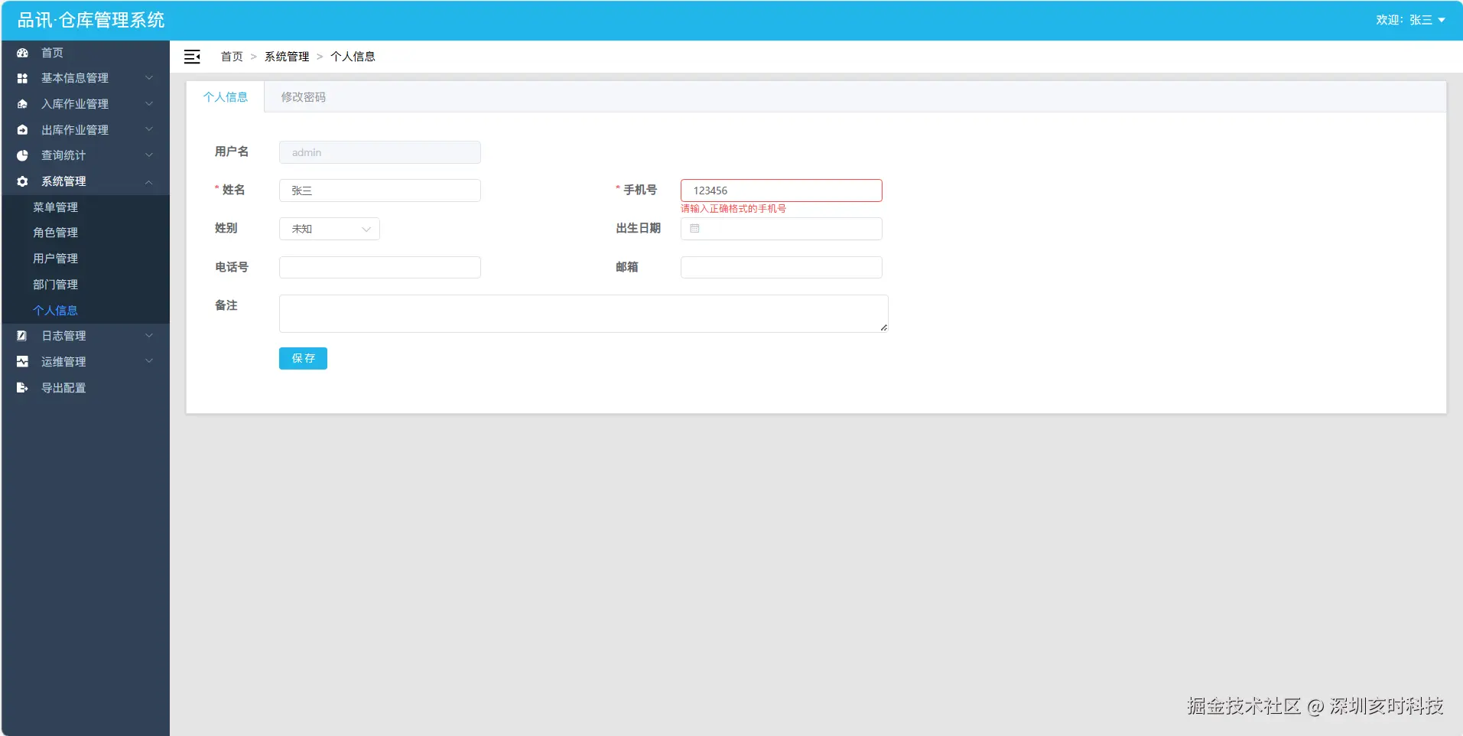Open the 欢迎: 张三 user dropdown

click(1410, 20)
